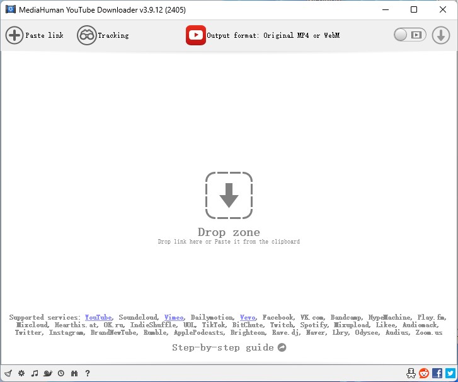The image size is (458, 382).
Task: Open Tracking via the binoculars icon
Action: [x=86, y=35]
